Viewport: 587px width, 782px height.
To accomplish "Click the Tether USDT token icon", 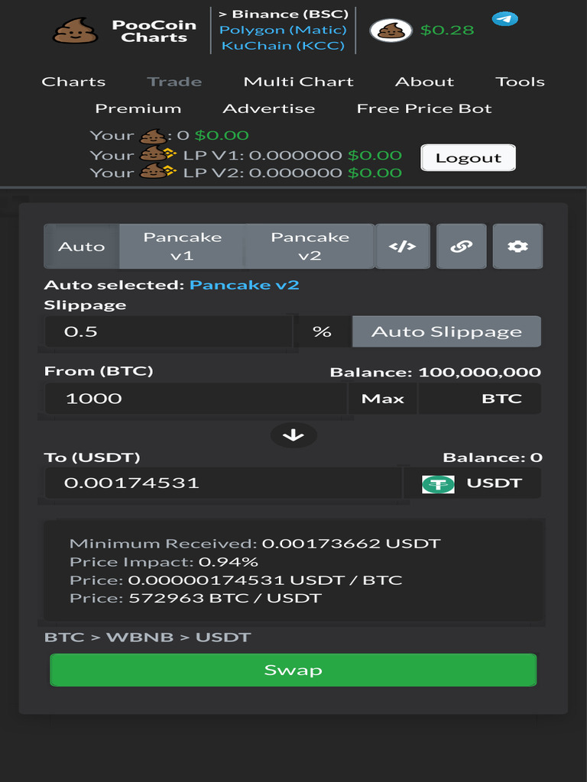I will (x=438, y=483).
